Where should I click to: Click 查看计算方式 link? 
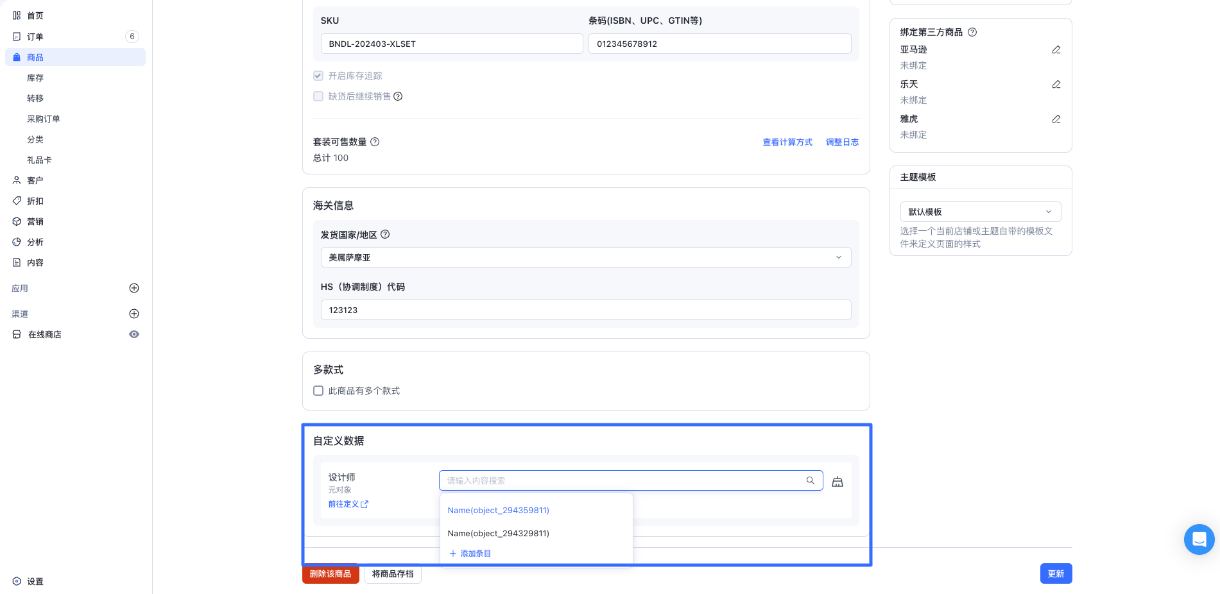(x=787, y=142)
